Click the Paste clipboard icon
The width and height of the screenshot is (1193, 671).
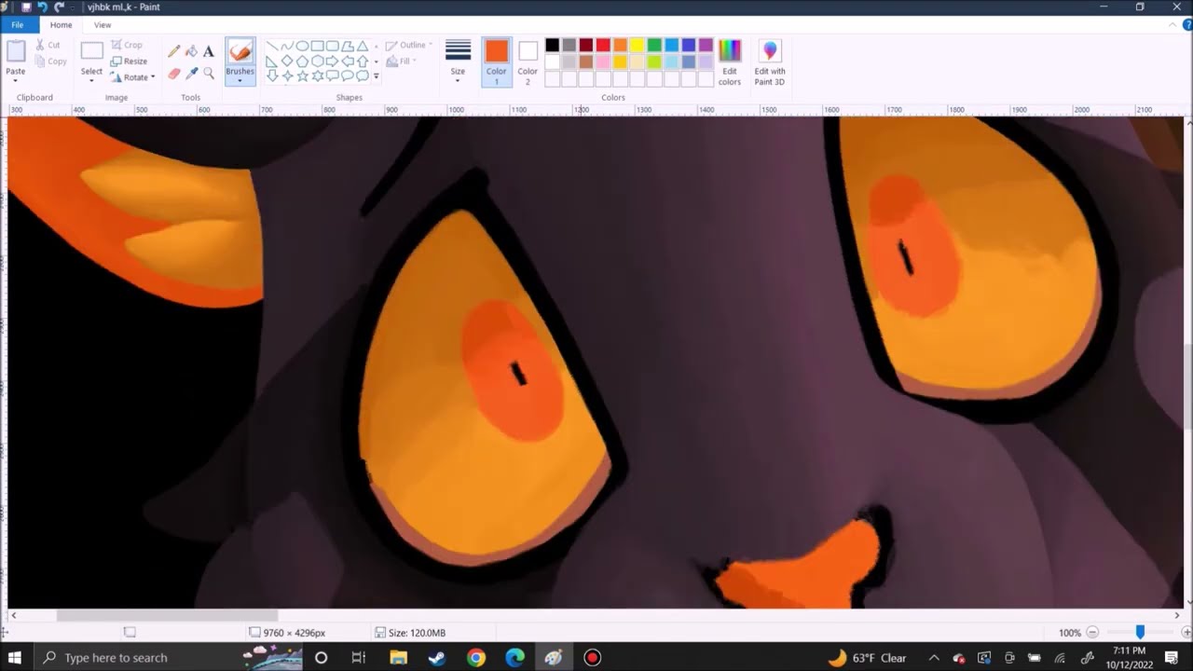tap(16, 51)
